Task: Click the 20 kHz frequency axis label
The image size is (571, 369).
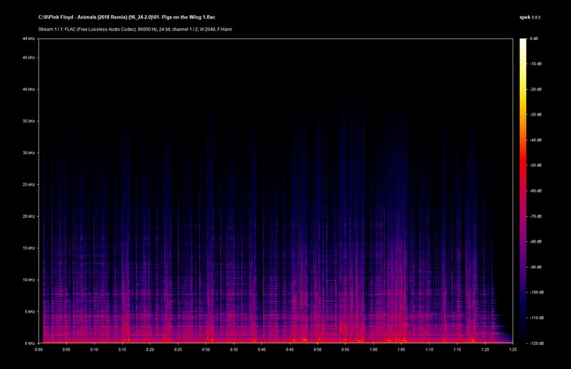Action: tap(28, 216)
